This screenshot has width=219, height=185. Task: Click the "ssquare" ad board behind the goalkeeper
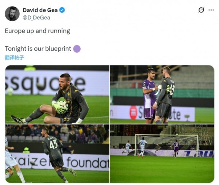pos(45,84)
